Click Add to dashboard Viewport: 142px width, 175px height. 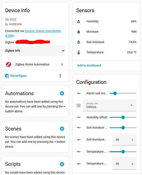tap(89, 65)
